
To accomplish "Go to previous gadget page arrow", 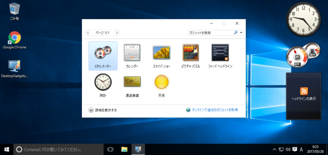I will tap(88, 33).
